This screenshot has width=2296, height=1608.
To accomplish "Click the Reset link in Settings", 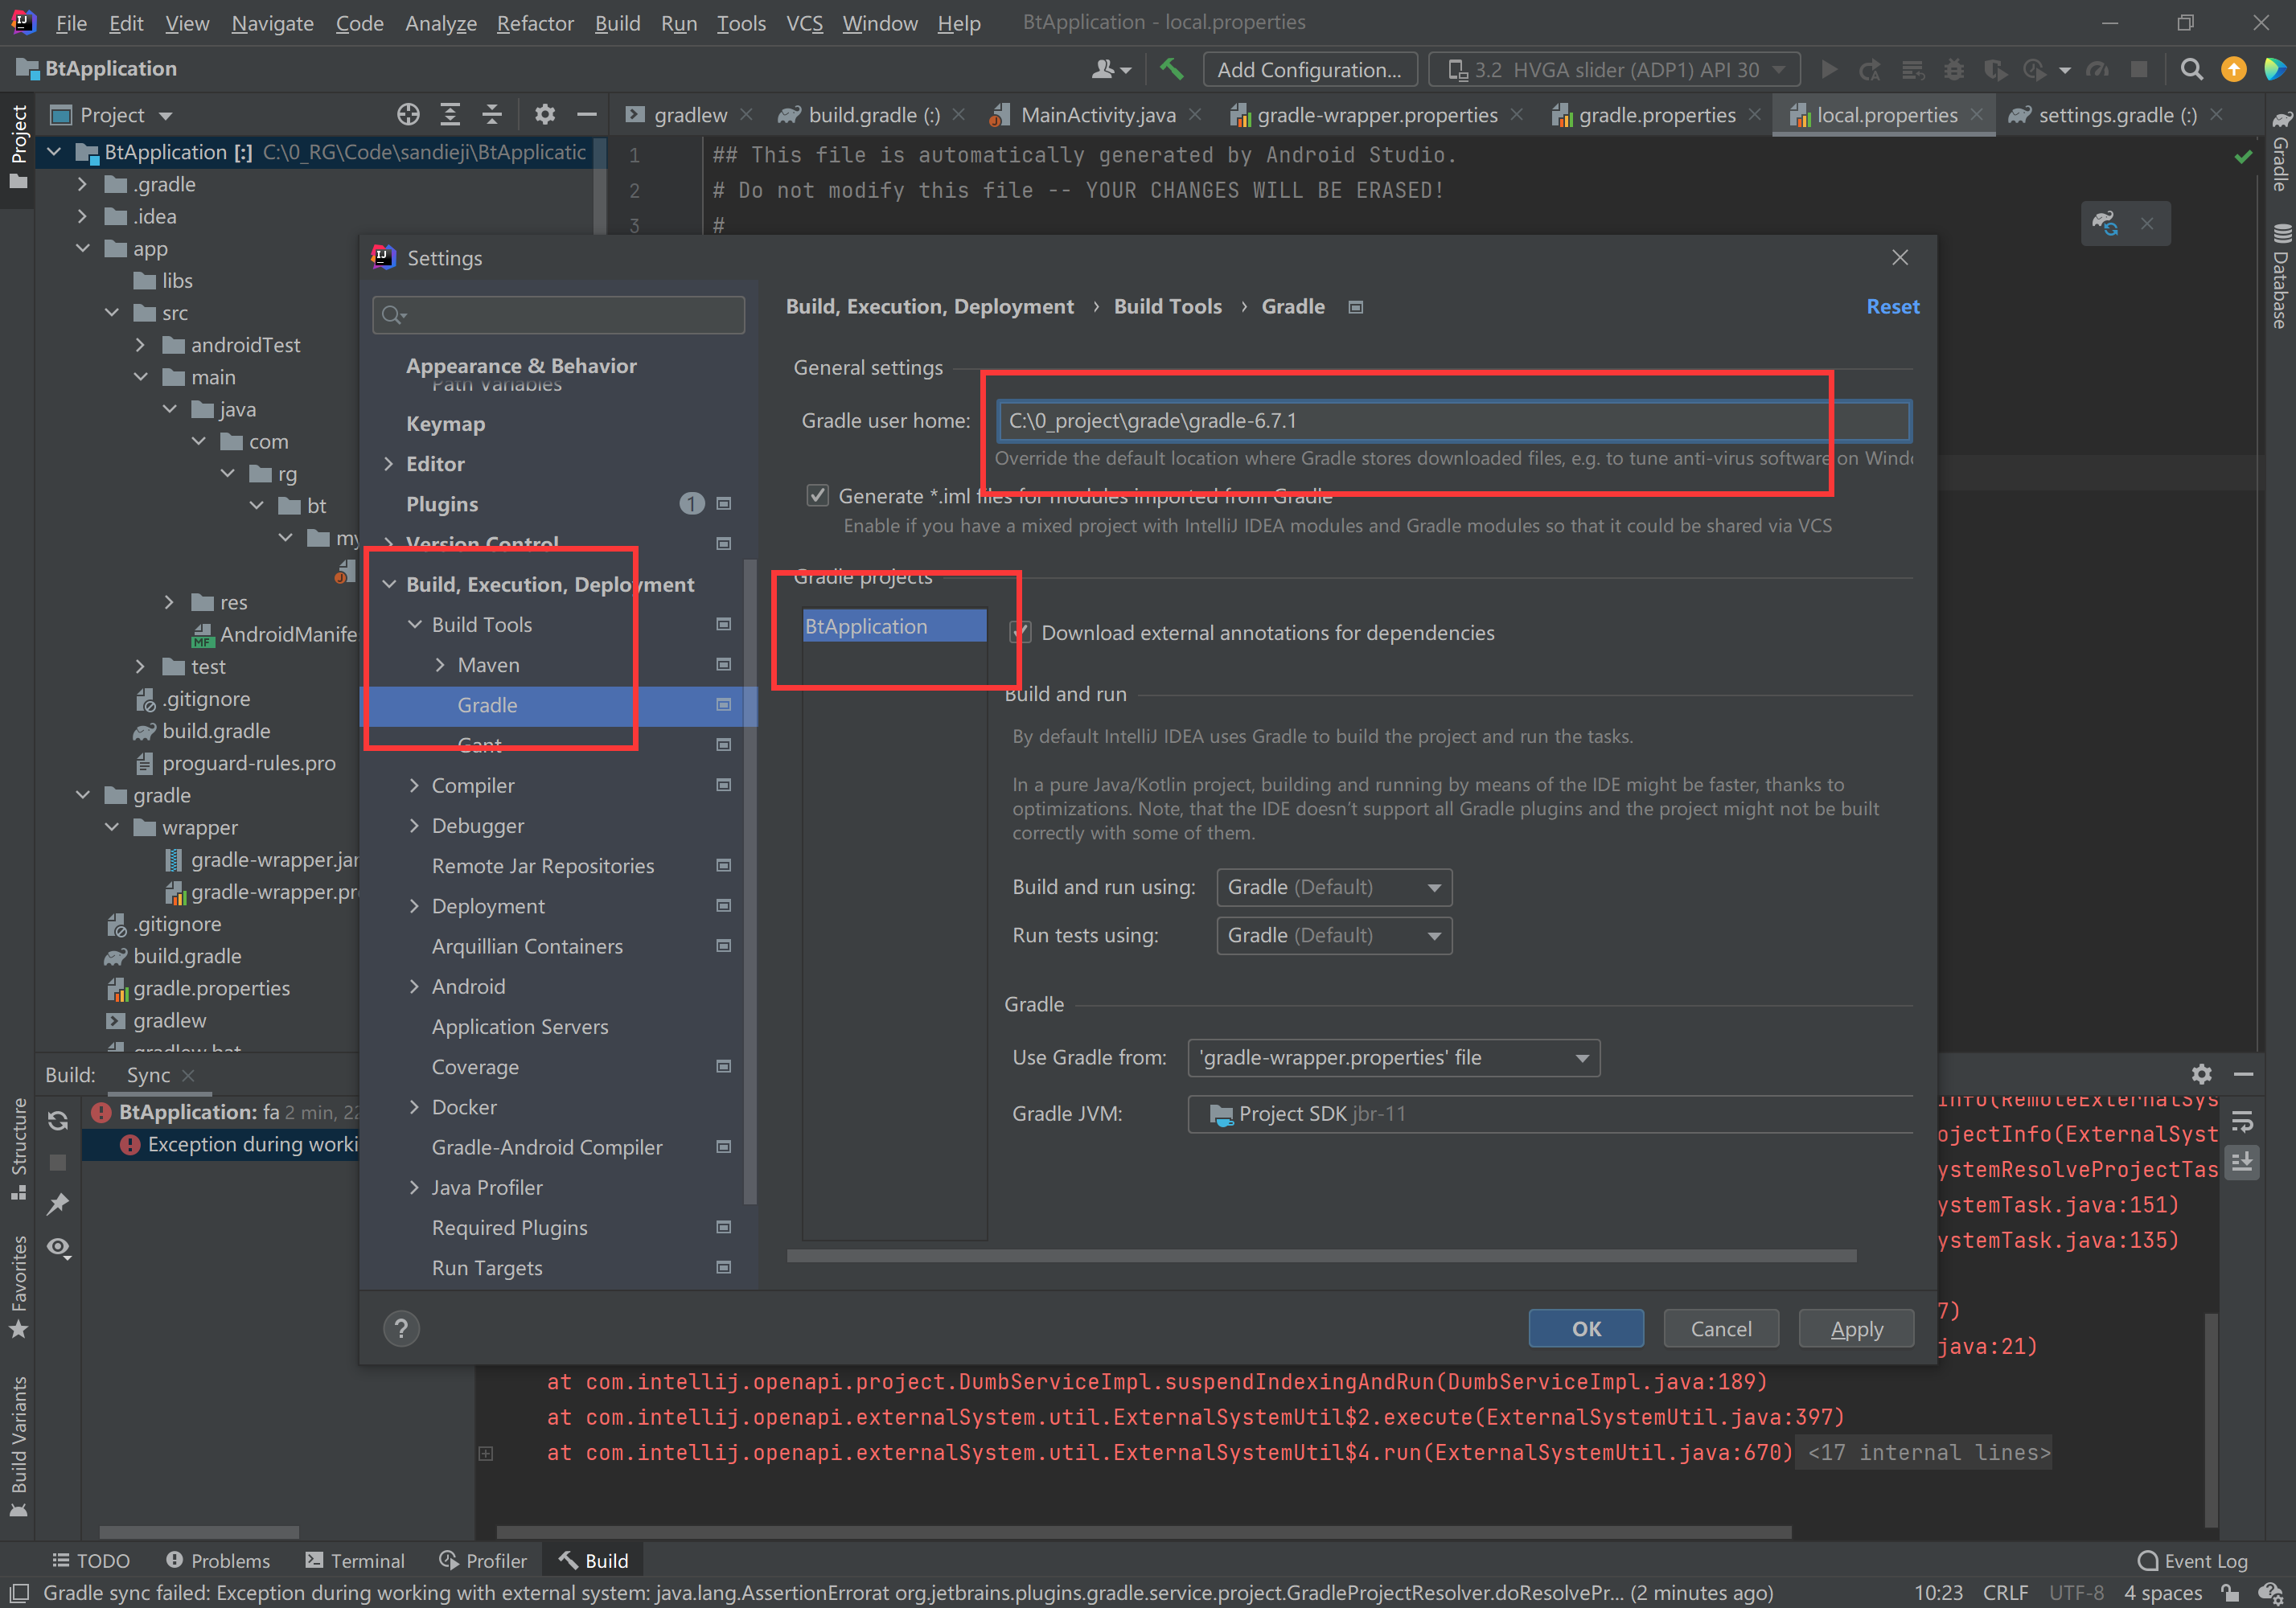I will point(1892,307).
